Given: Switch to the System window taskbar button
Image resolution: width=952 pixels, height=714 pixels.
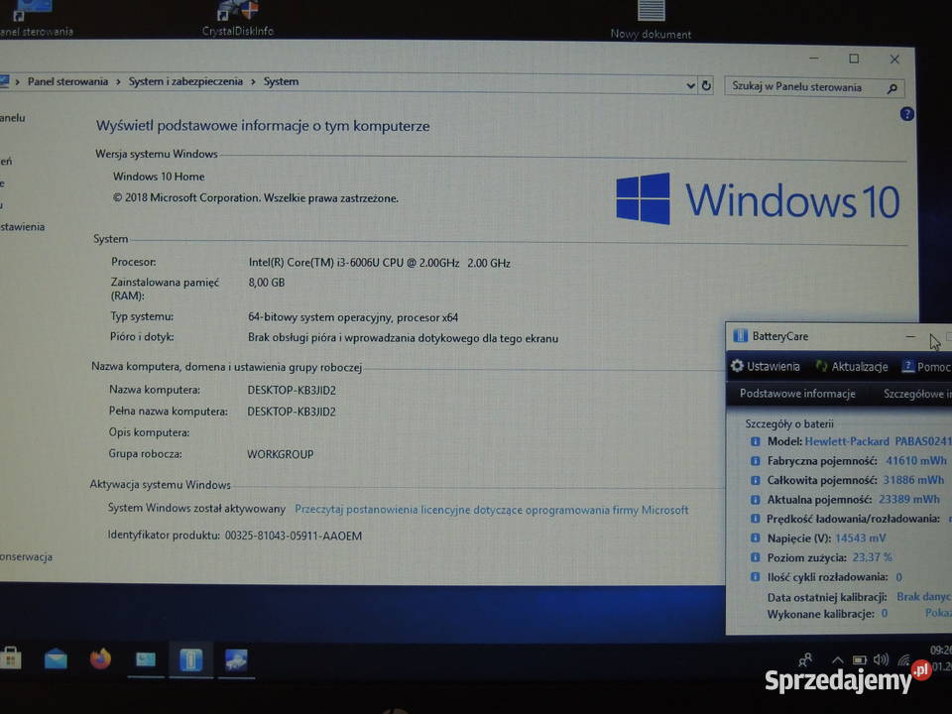Looking at the screenshot, I should click(146, 659).
